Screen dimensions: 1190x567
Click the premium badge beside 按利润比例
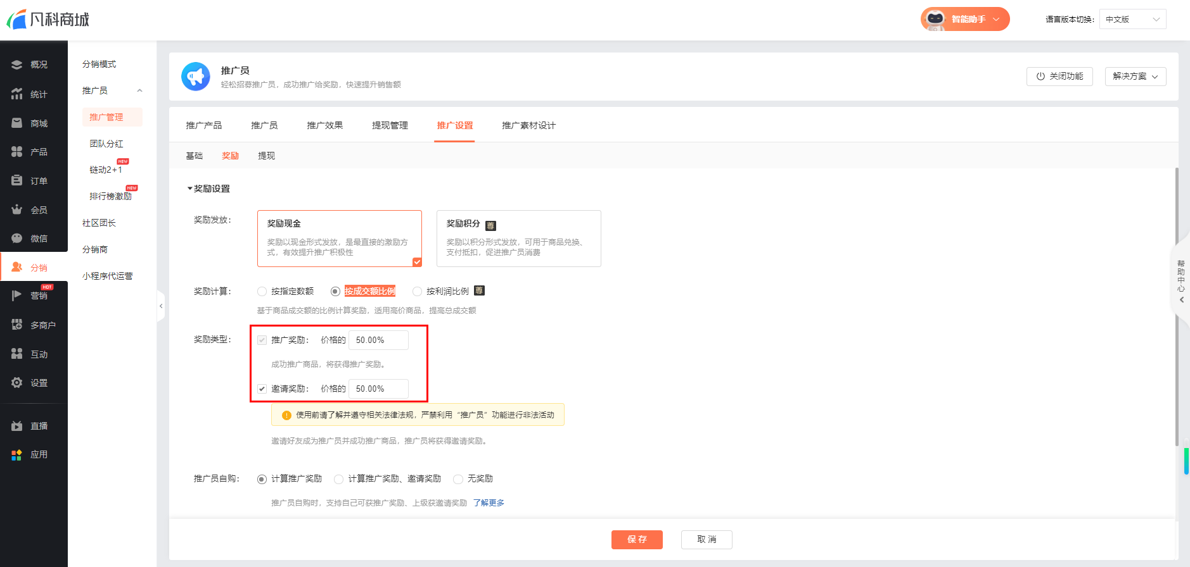[479, 290]
